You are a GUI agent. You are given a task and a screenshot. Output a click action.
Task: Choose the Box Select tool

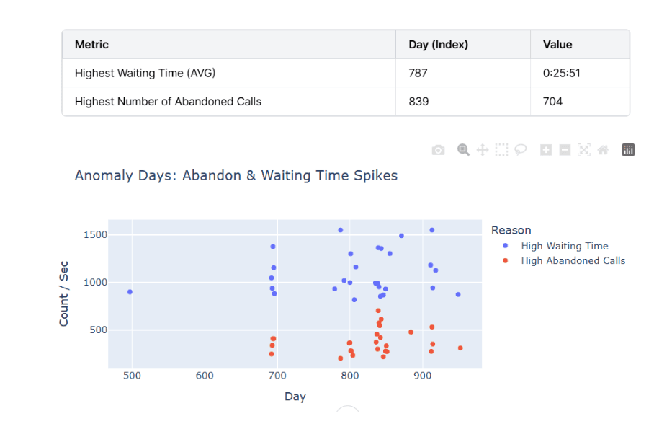click(x=502, y=150)
